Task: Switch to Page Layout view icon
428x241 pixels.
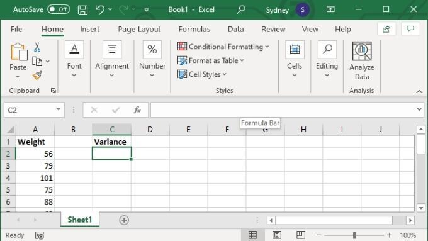Action: click(276, 235)
